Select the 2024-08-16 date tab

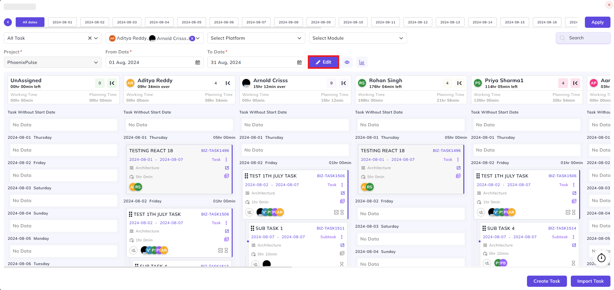point(547,22)
